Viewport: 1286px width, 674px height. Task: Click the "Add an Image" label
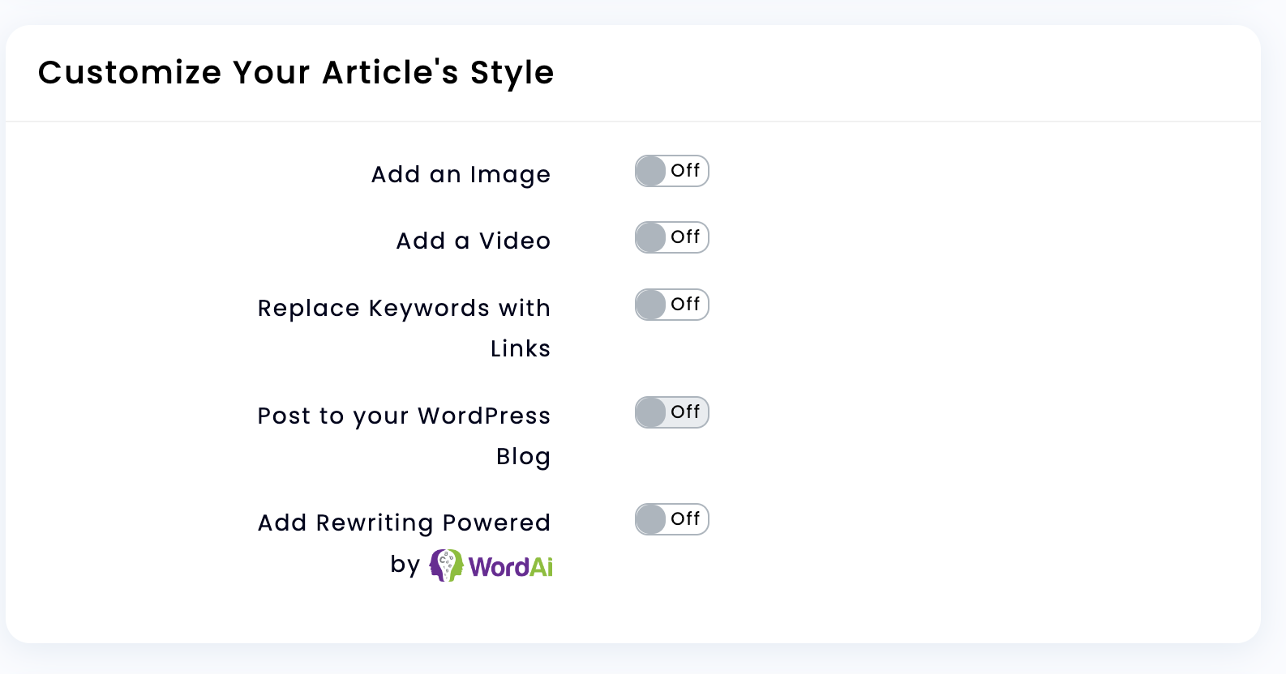pos(461,175)
